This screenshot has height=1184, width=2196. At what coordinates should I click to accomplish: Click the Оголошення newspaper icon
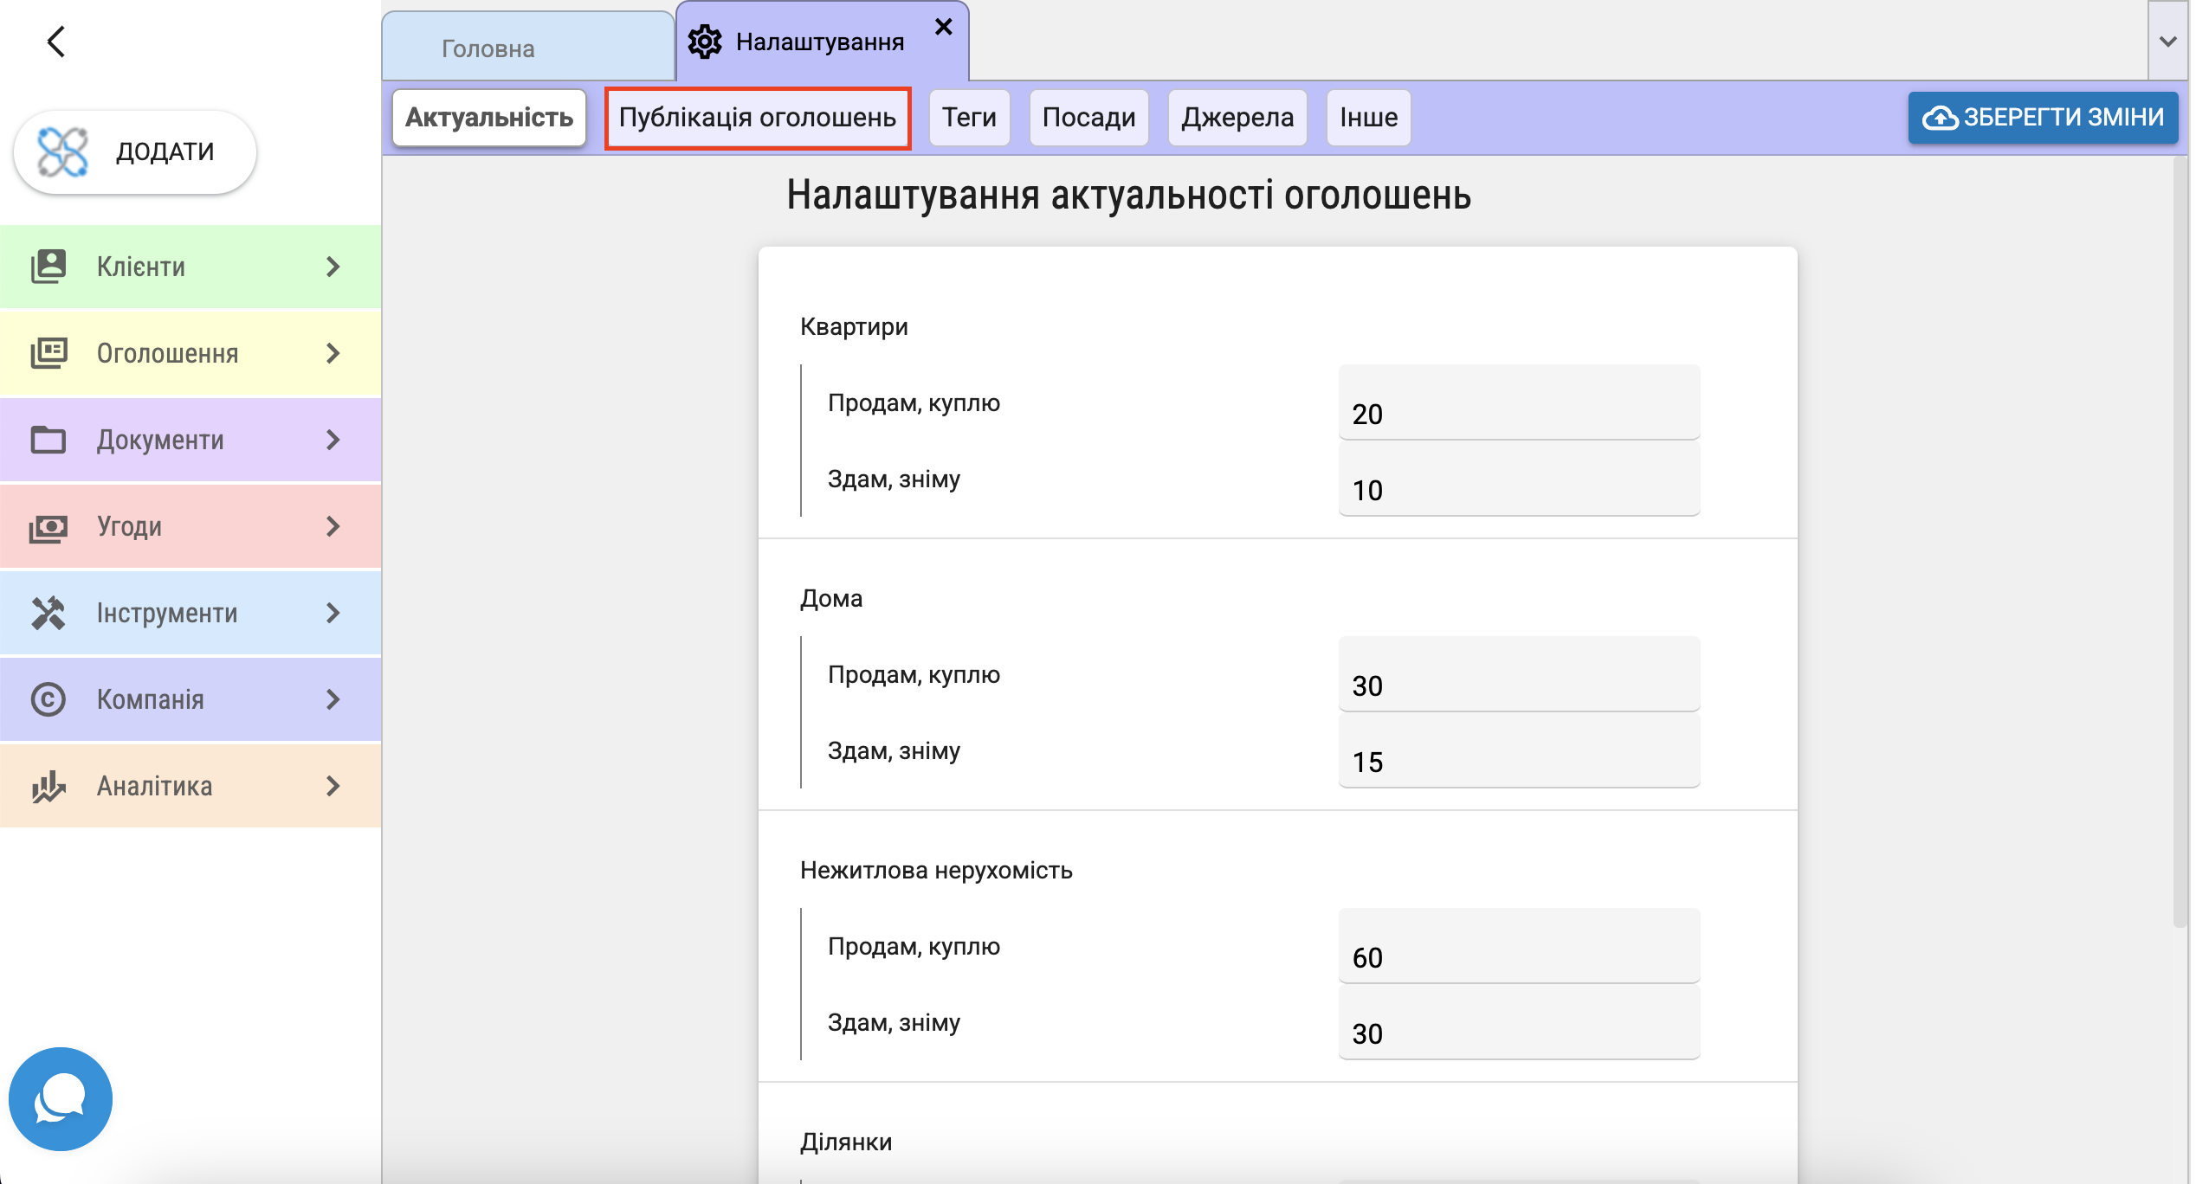pos(48,353)
